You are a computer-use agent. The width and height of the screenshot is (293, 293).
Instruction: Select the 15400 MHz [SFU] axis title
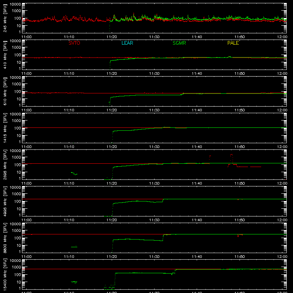(5, 274)
